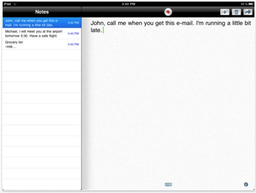Share the note using the arrow icon

click(248, 12)
